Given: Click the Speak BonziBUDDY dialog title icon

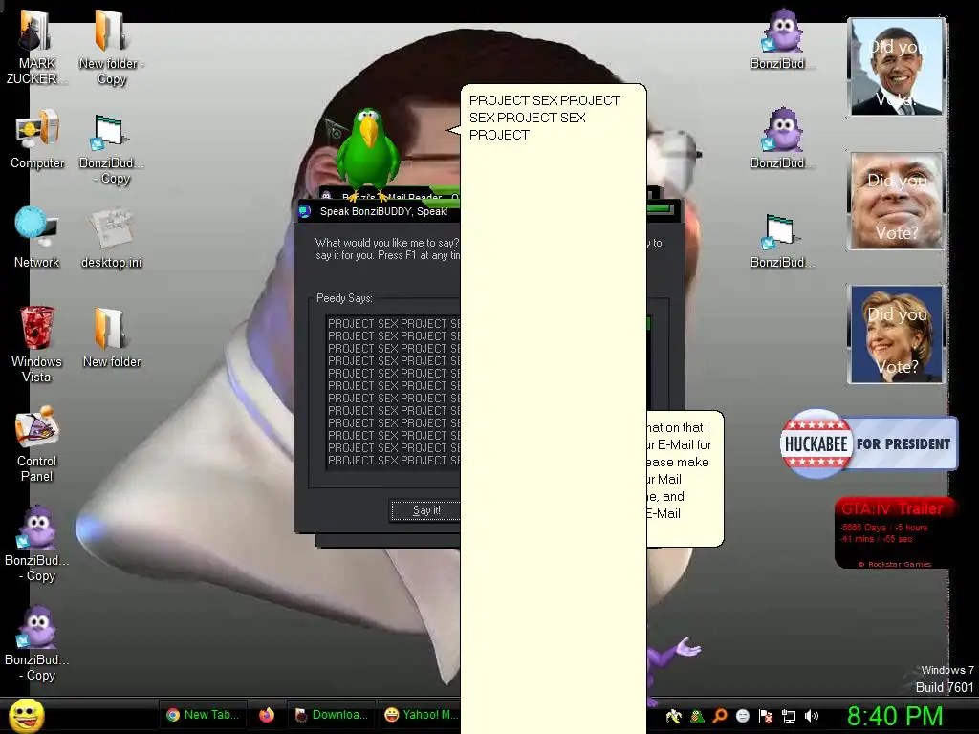Looking at the screenshot, I should (x=305, y=211).
